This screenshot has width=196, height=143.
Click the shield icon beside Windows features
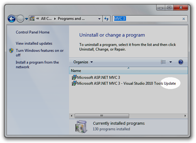tap(11, 51)
